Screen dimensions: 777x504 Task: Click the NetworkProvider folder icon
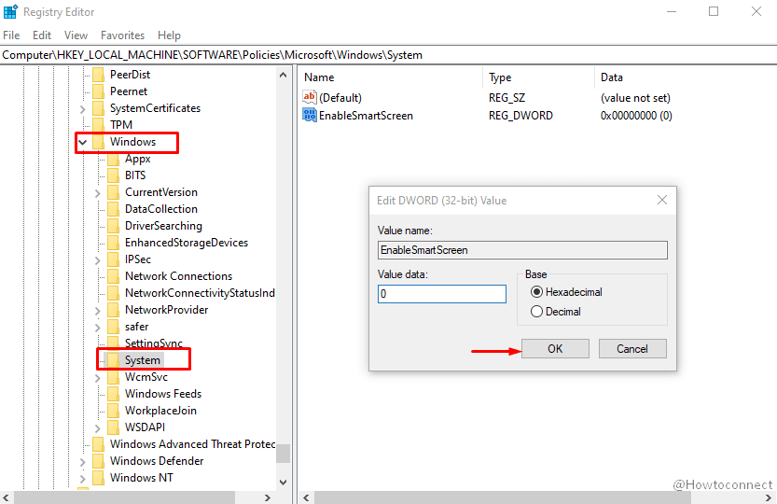114,310
